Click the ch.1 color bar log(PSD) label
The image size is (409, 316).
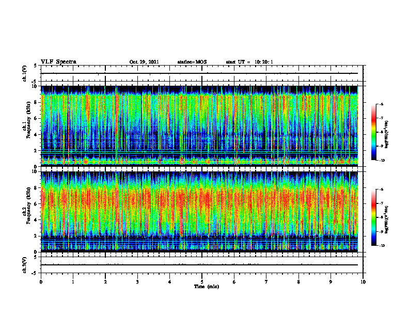(x=387, y=135)
